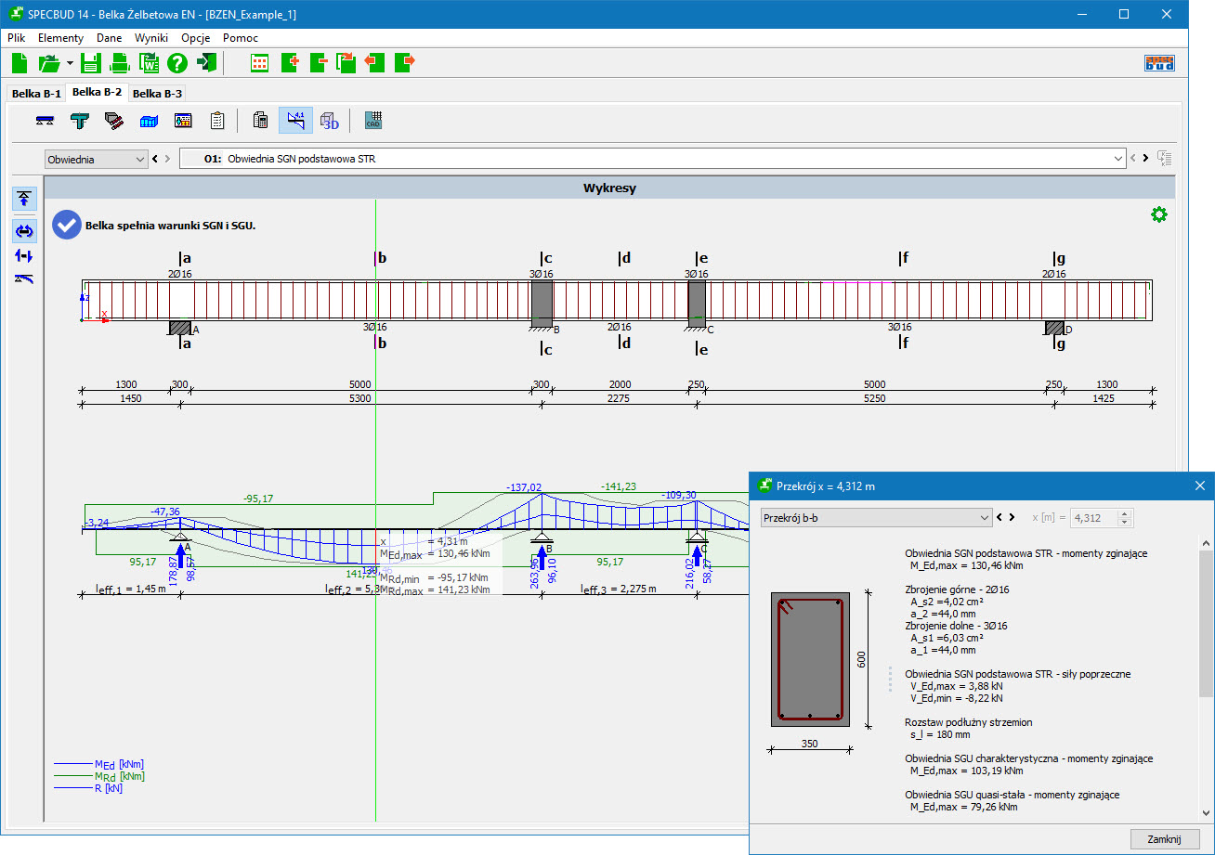Click the green diagram settings gear

click(1158, 214)
